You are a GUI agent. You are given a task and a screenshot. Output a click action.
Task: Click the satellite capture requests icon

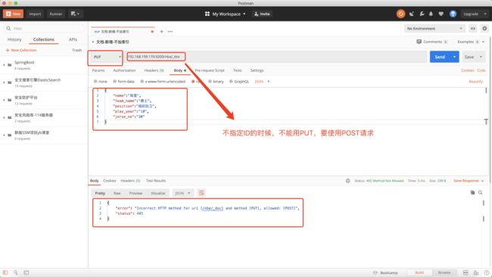point(412,14)
